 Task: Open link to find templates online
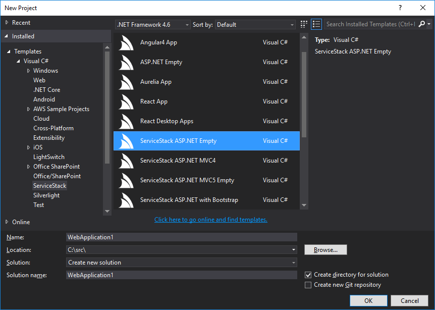pos(211,220)
